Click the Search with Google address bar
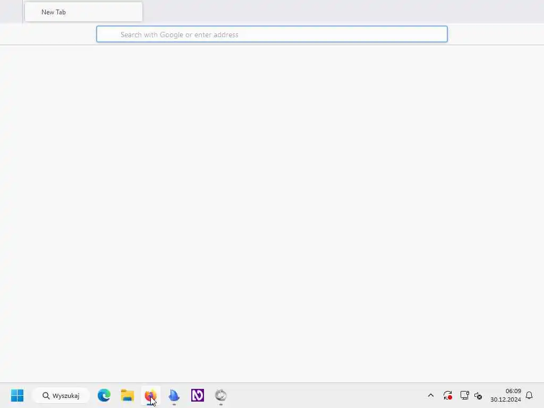 [271, 35]
